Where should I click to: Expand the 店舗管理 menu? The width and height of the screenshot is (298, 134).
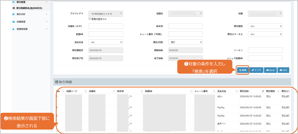(29, 22)
